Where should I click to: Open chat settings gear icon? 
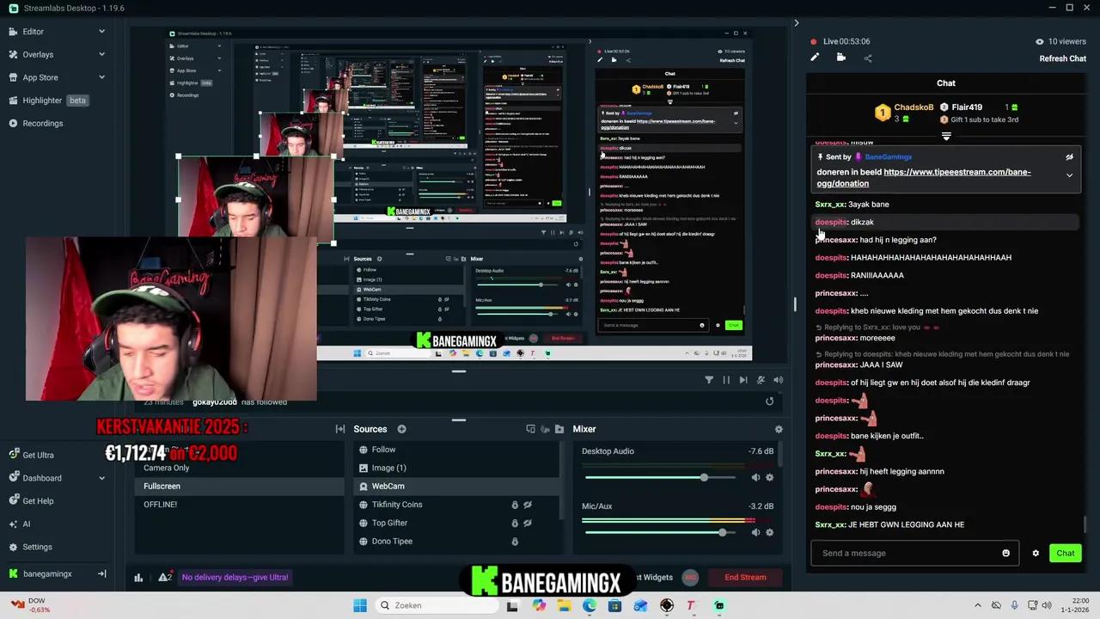click(1036, 553)
